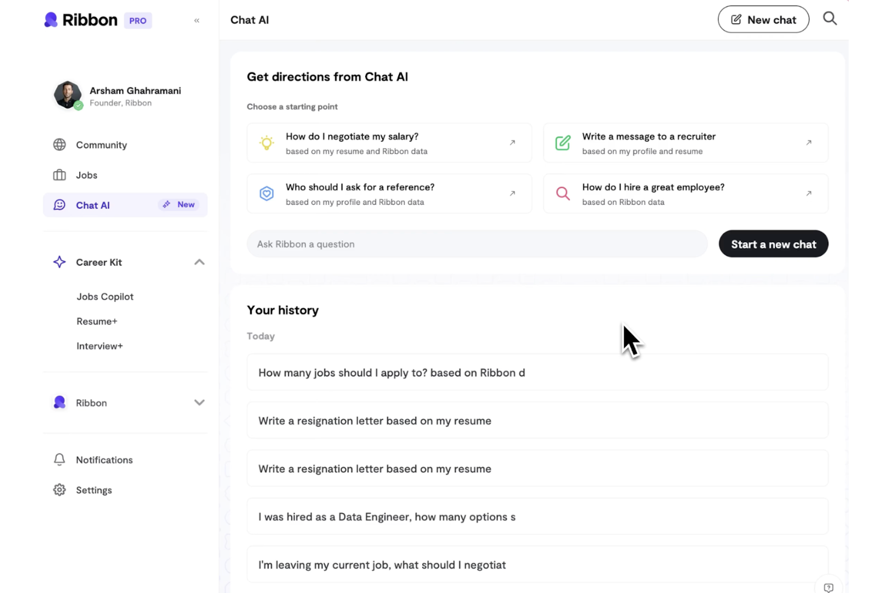
Task: Select 'How do I negotiate my salary?'
Action: tap(389, 143)
